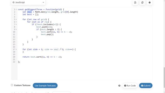Click 'best.pop();' on line 11
This screenshot has width=165, height=93.
47,34
